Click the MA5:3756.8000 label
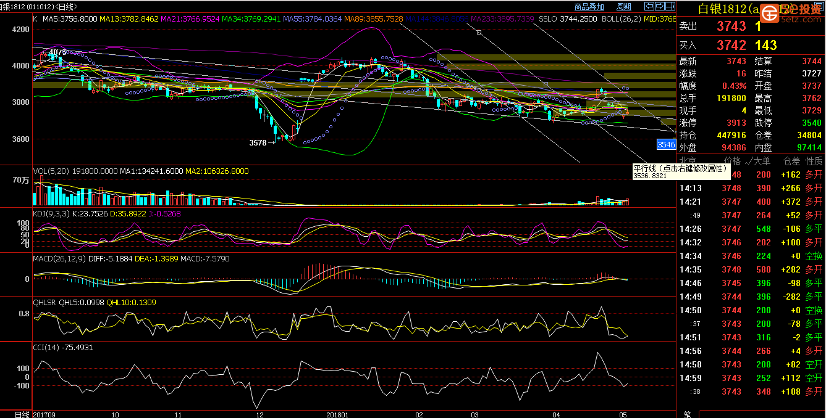Image resolution: width=826 pixels, height=418 pixels. pos(70,19)
